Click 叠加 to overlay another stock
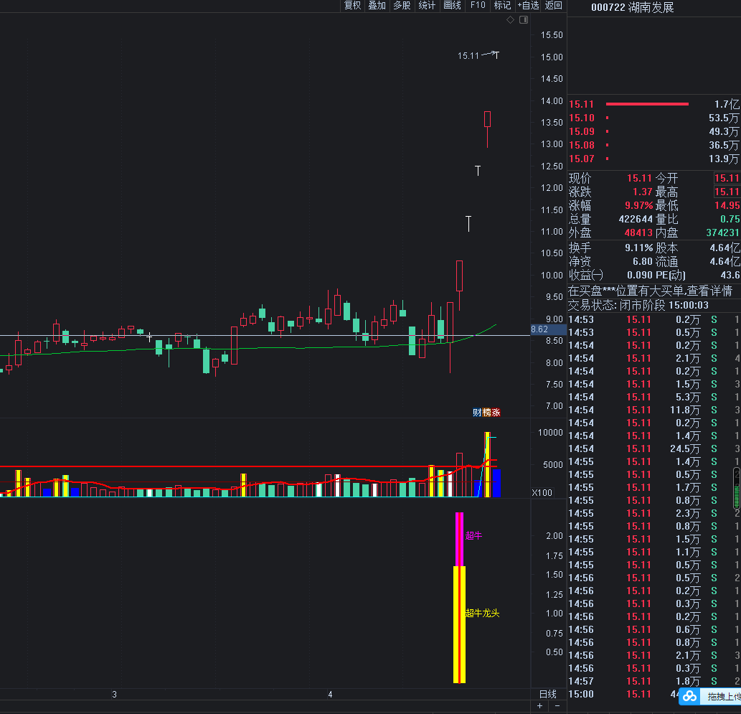The height and width of the screenshot is (714, 741). (377, 6)
